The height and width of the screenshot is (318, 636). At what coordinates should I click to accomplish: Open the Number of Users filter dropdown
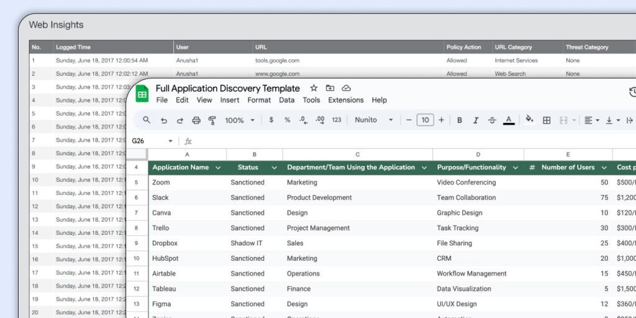point(604,168)
